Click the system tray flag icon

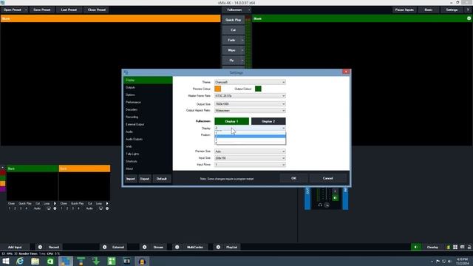(x=438, y=261)
